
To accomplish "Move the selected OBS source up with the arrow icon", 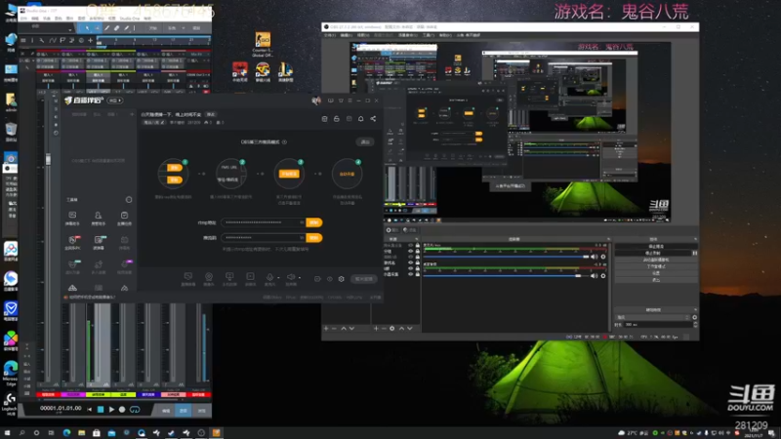I will [401, 329].
